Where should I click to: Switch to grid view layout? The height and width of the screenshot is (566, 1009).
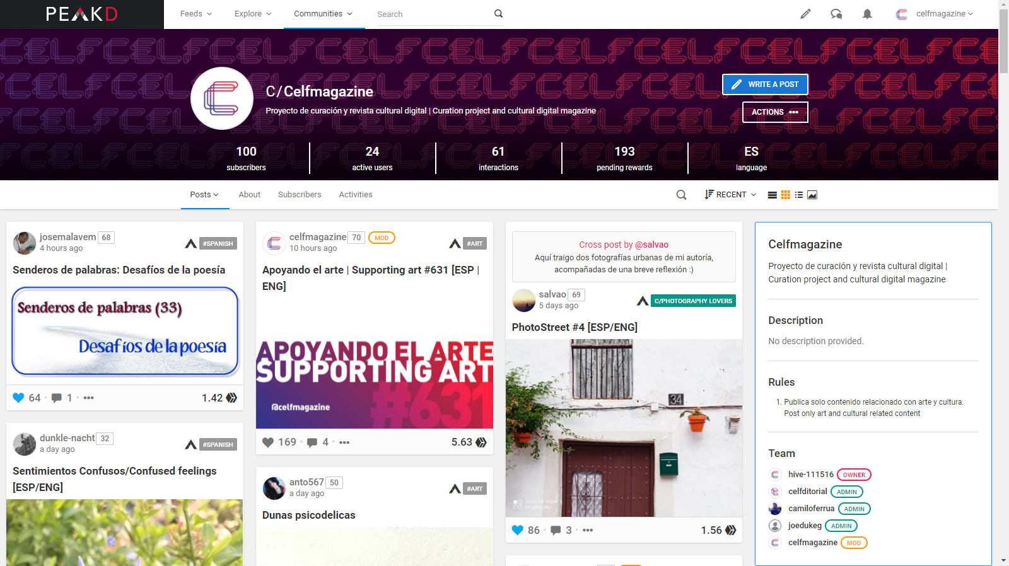click(785, 195)
